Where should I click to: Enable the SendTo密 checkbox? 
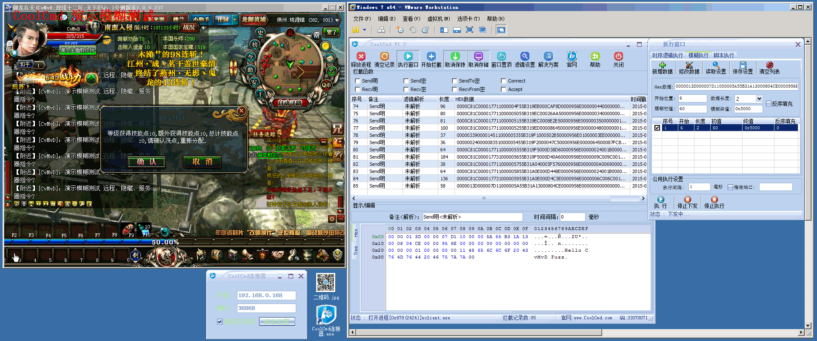pos(454,81)
